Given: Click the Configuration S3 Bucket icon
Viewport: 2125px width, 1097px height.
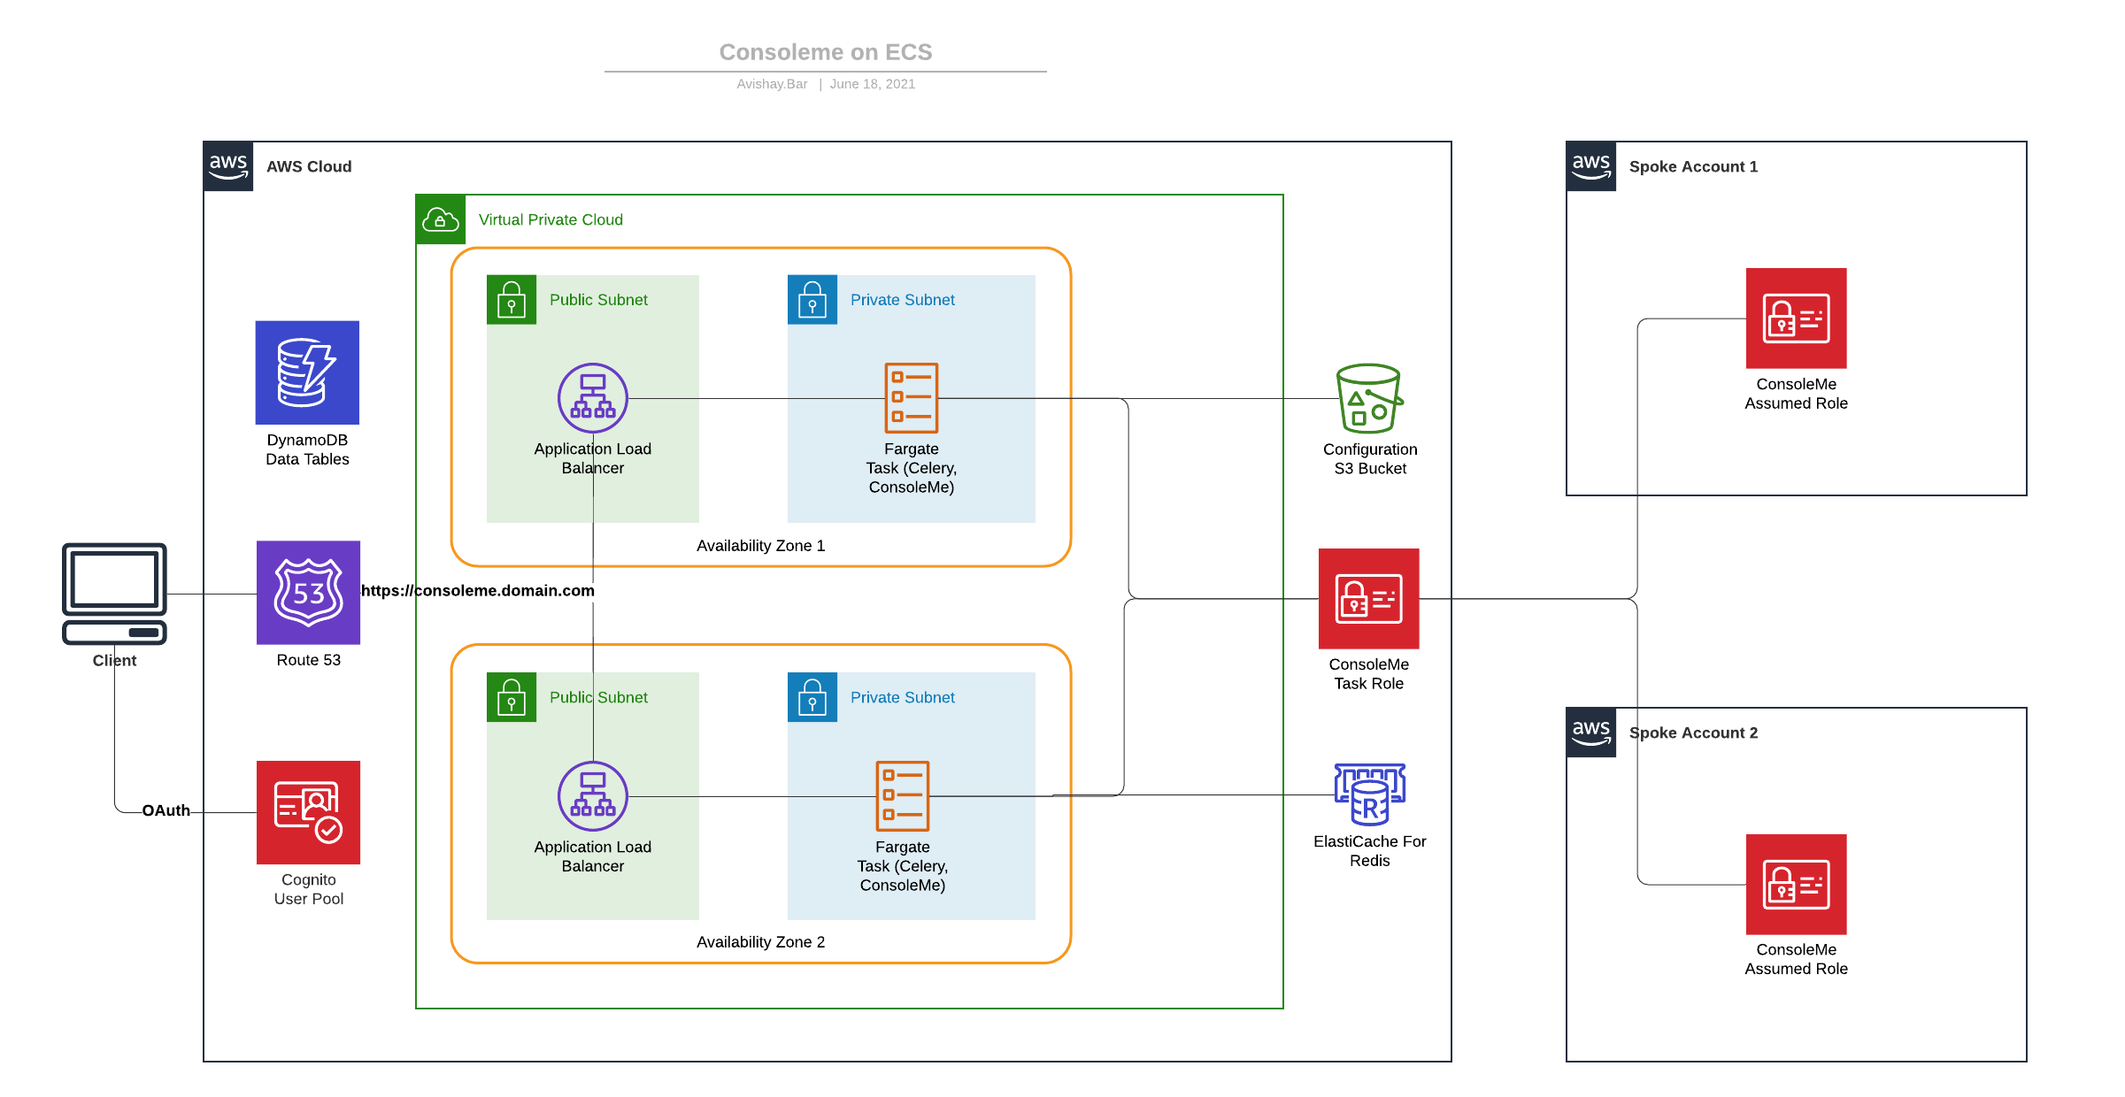Looking at the screenshot, I should pos(1369,398).
